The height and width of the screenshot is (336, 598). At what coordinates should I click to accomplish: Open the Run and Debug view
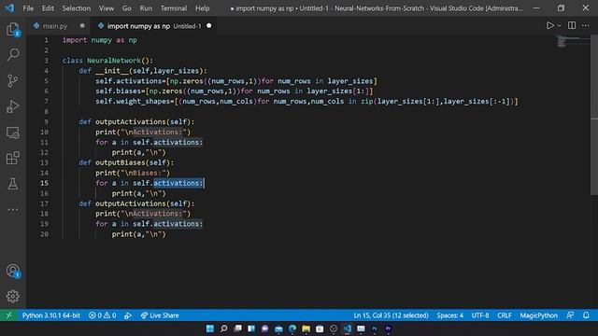(13, 106)
